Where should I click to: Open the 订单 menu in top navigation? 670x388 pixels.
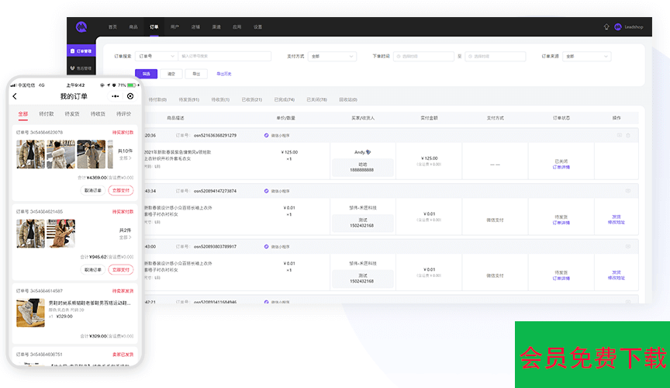(154, 26)
